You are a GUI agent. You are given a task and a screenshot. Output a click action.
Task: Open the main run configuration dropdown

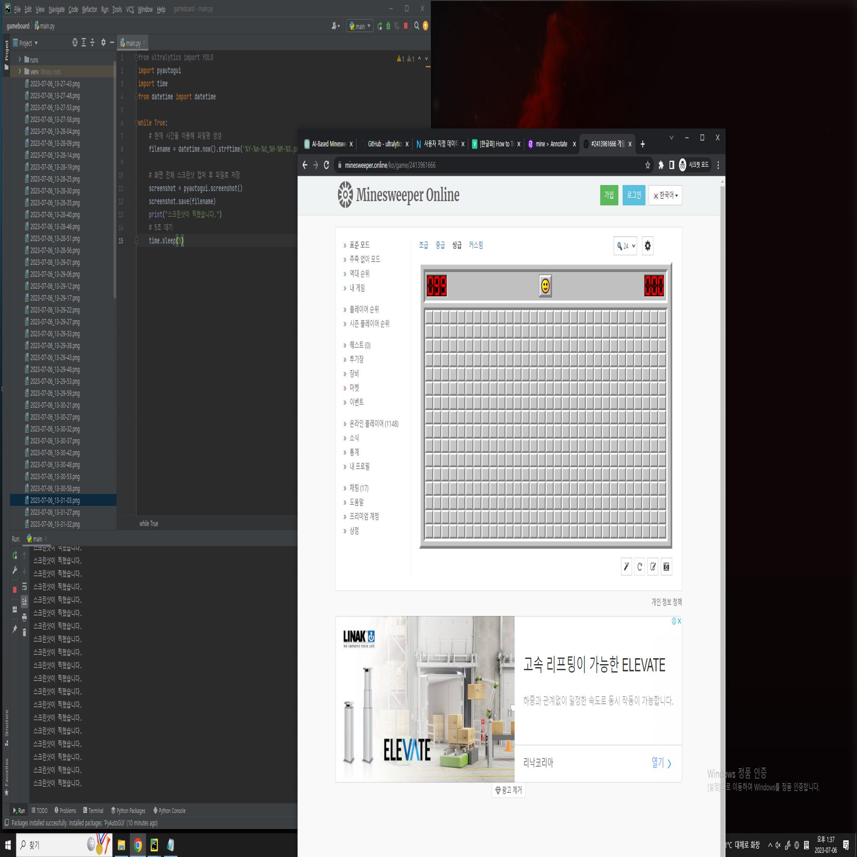click(359, 26)
